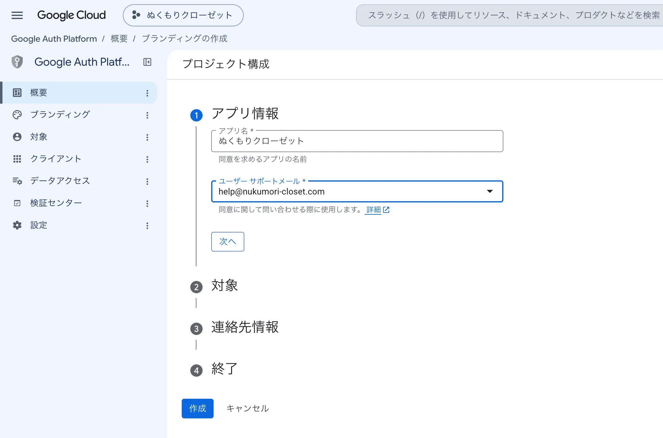Click the Google Cloud logo

(x=71, y=15)
